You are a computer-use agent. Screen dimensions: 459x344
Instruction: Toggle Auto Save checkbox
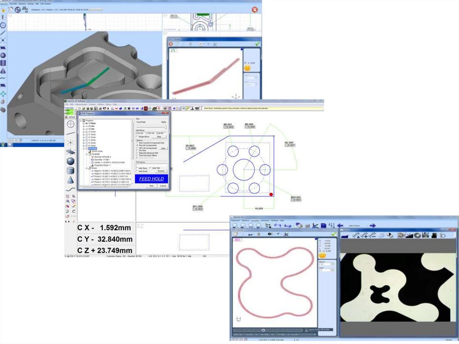point(137,168)
